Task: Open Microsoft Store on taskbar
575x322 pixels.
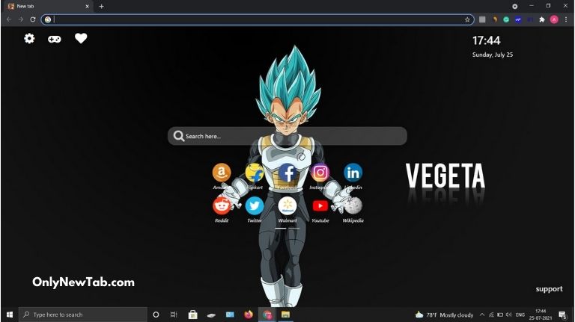Action: coord(193,315)
